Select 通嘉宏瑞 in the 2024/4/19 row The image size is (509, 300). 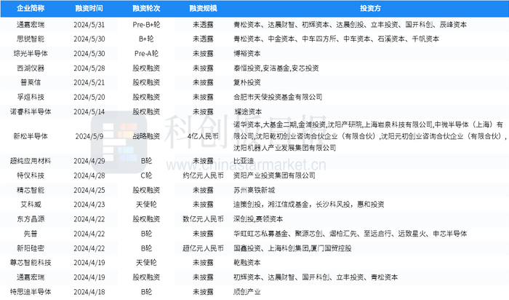point(31,277)
